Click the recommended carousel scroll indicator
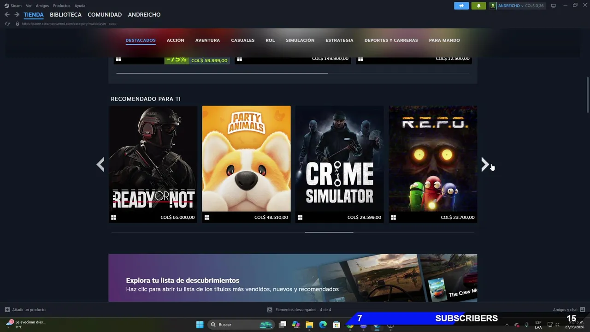This screenshot has height=332, width=590. point(329,232)
